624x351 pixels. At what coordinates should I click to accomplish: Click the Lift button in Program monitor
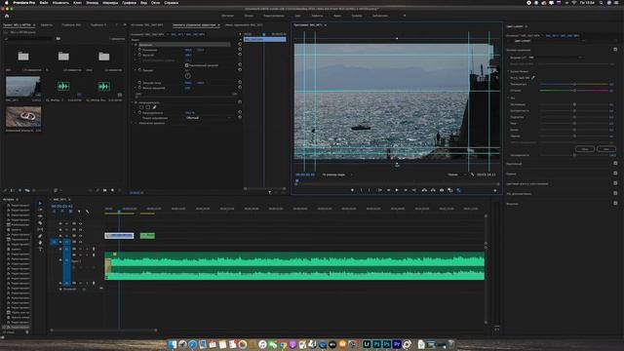tap(424, 190)
